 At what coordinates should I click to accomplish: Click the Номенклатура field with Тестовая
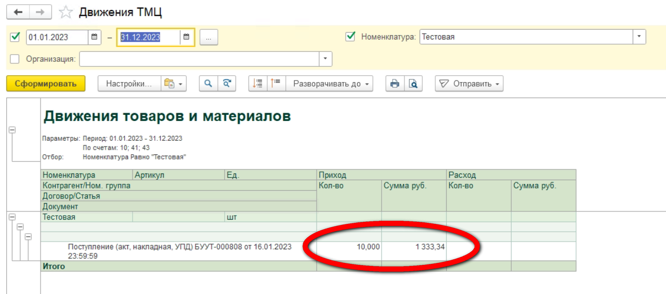click(526, 37)
